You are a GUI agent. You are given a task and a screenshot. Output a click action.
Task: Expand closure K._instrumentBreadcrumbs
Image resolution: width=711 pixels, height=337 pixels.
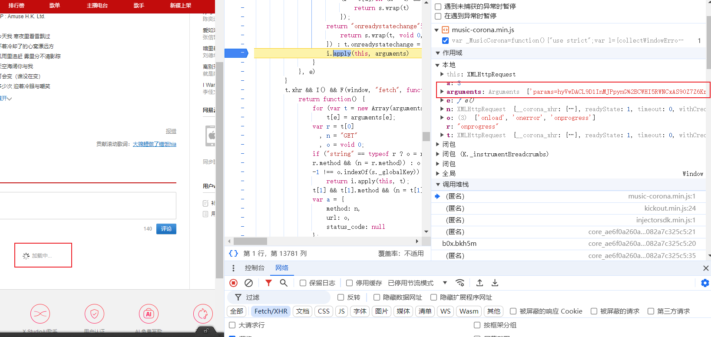coord(437,154)
